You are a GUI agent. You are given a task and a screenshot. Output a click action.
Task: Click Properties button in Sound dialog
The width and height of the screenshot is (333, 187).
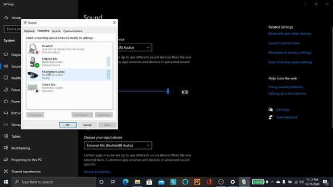pyautogui.click(x=104, y=115)
